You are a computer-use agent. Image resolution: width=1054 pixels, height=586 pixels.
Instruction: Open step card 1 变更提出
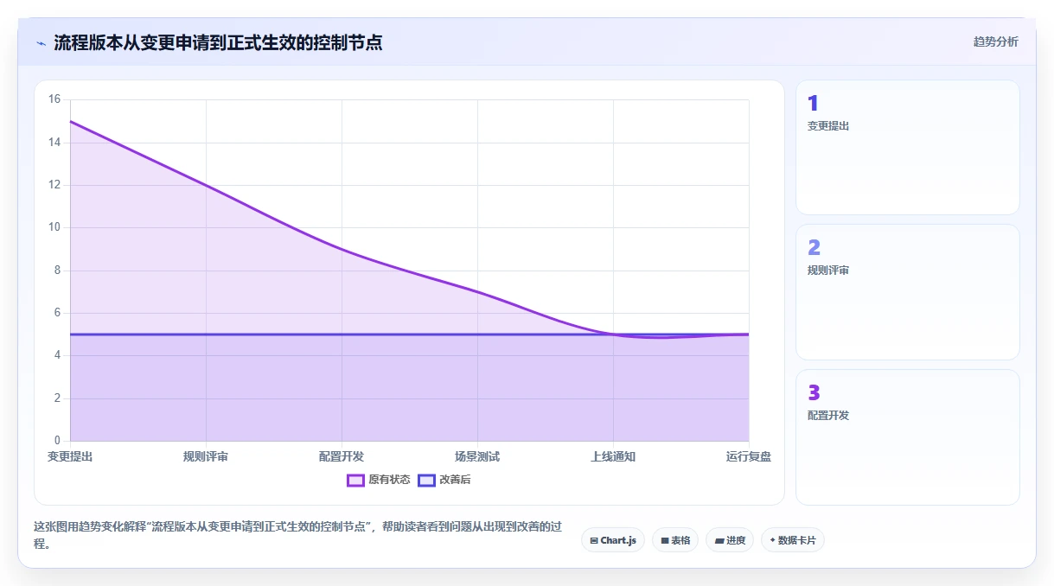(908, 147)
